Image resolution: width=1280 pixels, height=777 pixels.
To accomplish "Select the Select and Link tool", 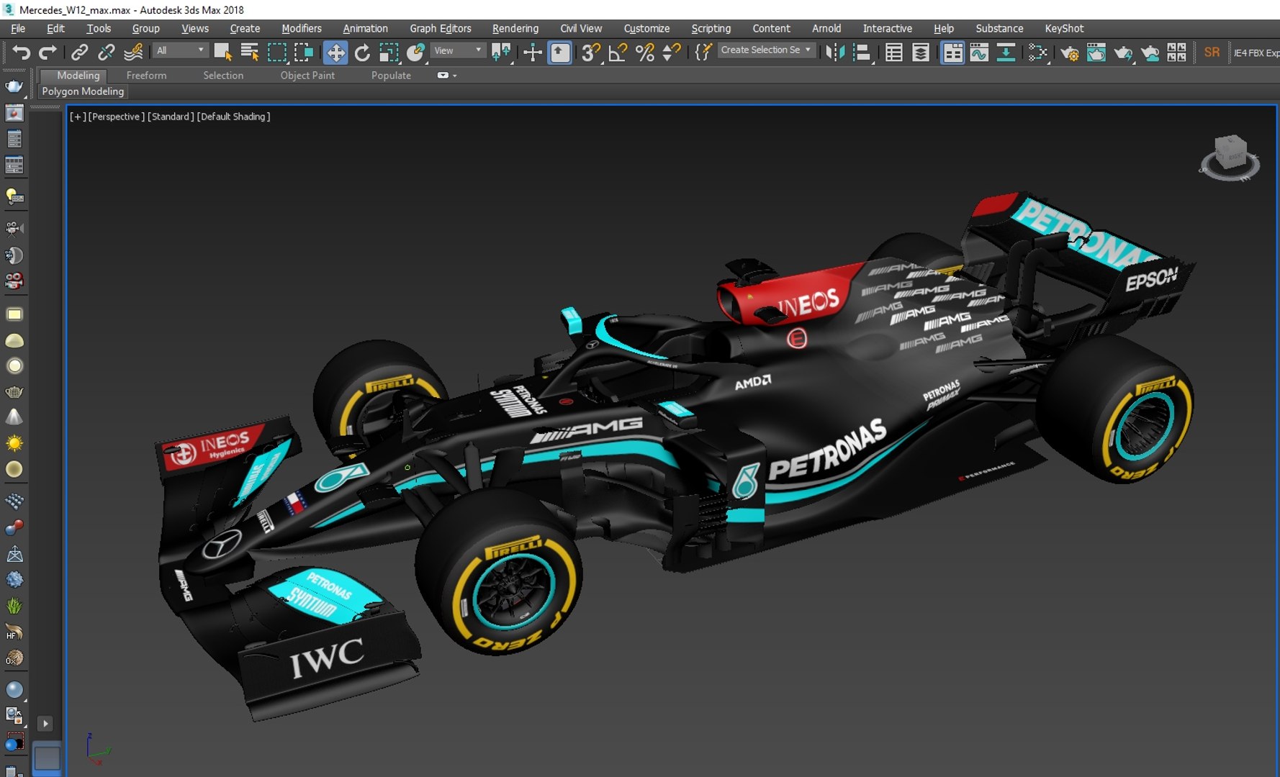I will coord(79,52).
